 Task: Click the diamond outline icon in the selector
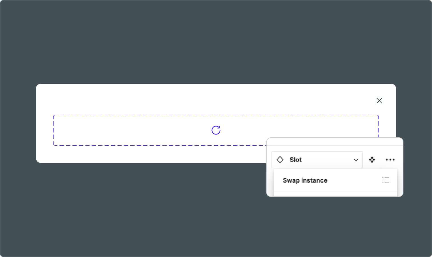pyautogui.click(x=280, y=160)
